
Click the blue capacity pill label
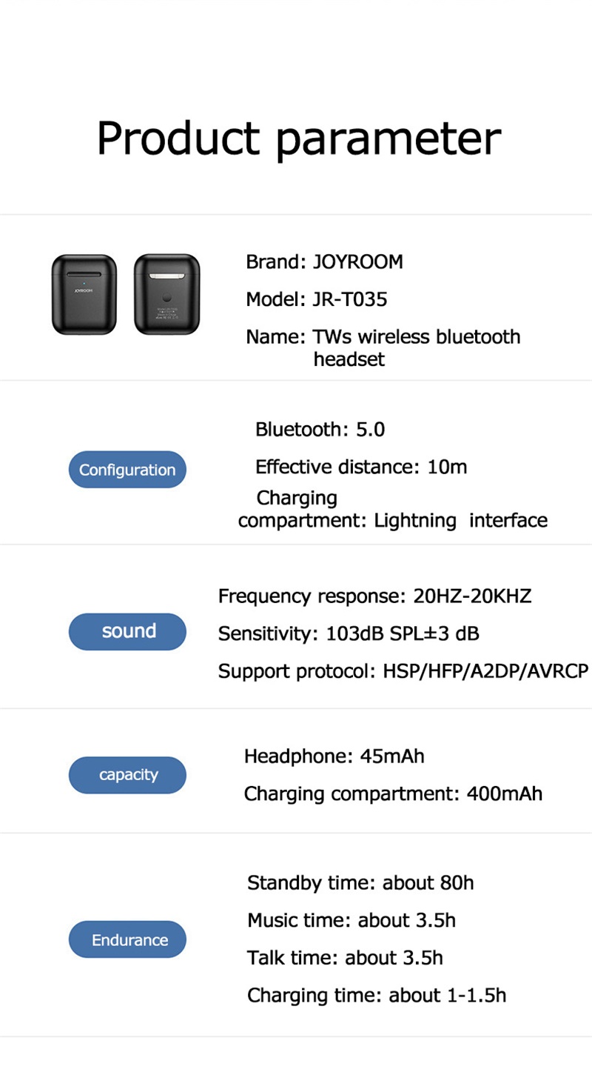tap(127, 775)
